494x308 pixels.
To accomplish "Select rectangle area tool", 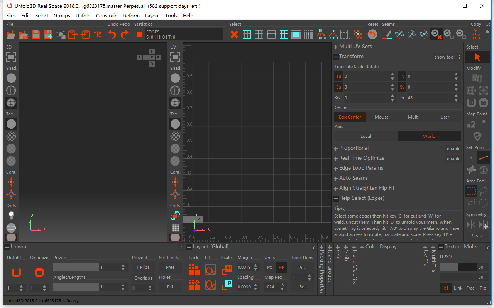I will pyautogui.click(x=471, y=191).
